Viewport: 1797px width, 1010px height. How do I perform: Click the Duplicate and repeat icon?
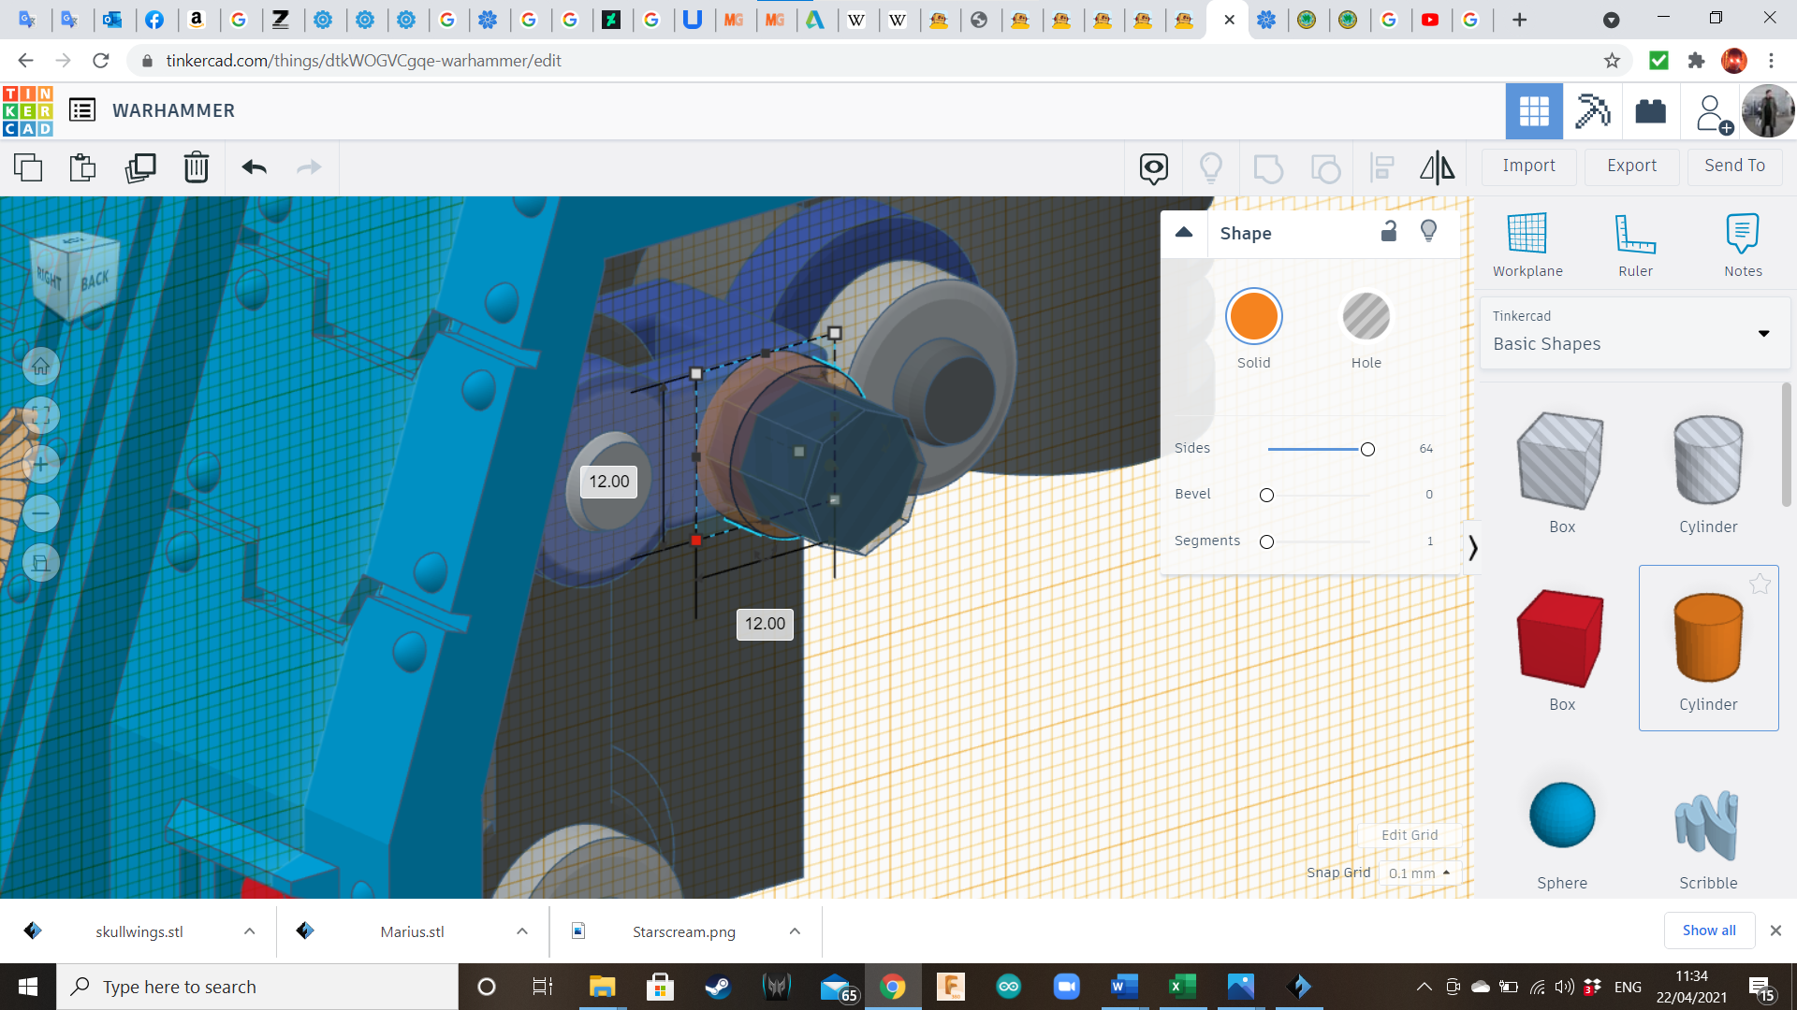point(140,167)
